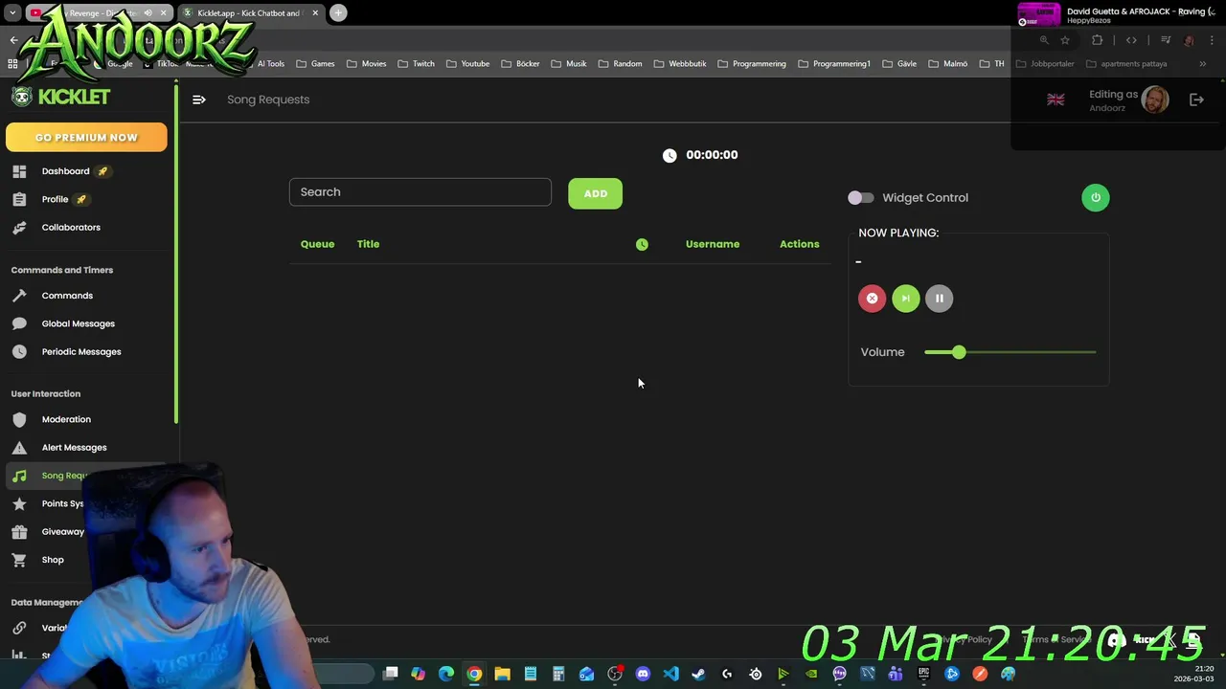Click the Username column header
This screenshot has width=1226, height=689.
click(x=713, y=244)
